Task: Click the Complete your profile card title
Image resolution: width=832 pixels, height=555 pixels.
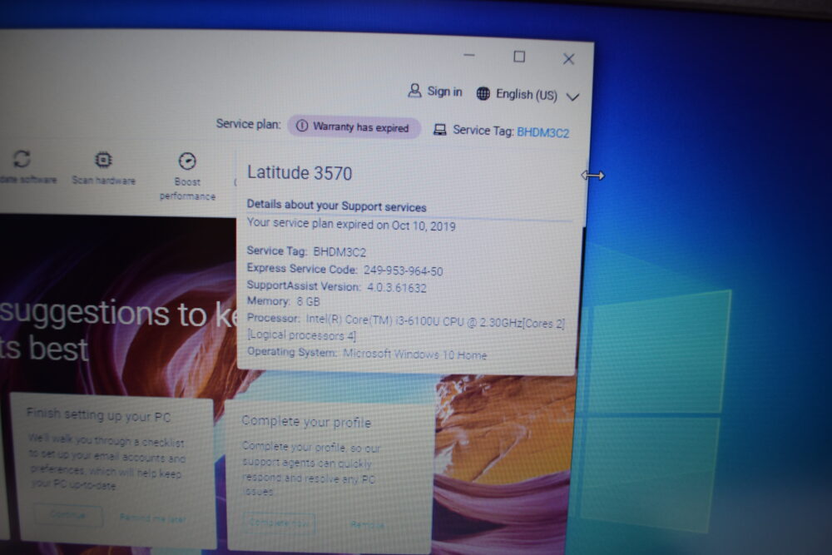Action: pyautogui.click(x=306, y=422)
